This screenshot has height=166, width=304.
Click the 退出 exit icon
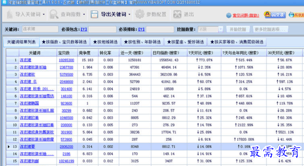tap(177, 14)
